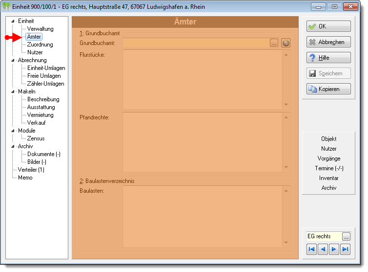Collapse the Abrechnung tree node
The width and height of the screenshot is (368, 272).
13,60
